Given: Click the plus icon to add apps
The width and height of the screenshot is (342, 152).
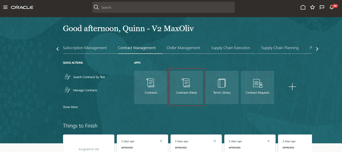Looking at the screenshot, I should point(292,87).
